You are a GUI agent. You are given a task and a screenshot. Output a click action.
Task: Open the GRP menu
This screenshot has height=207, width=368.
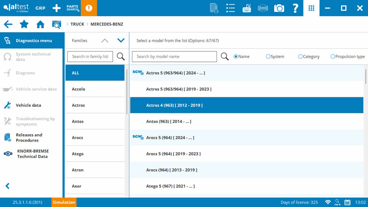point(40,8)
